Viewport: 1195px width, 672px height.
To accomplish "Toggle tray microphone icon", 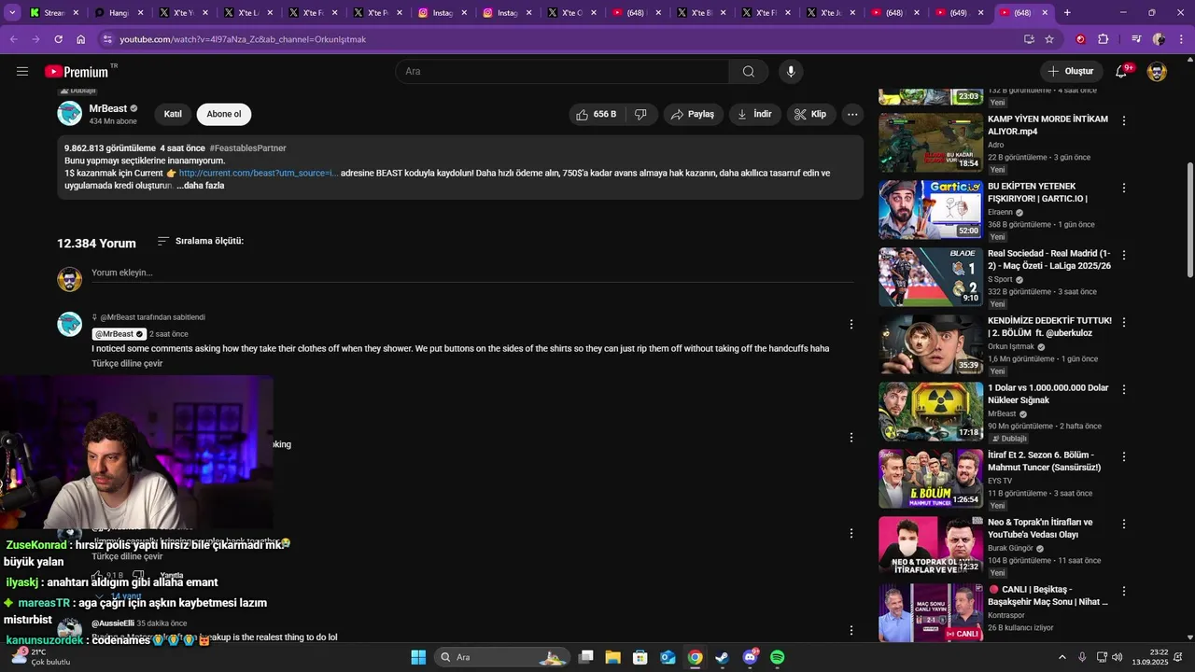I will click(x=1082, y=657).
